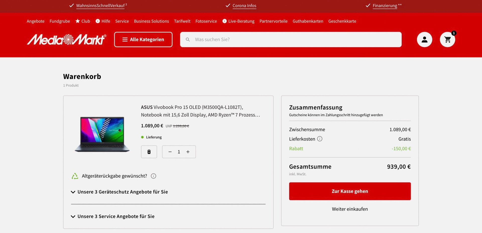Screen dimensions: 482x233
Task: Click the green recycling icon
Action: (75, 176)
